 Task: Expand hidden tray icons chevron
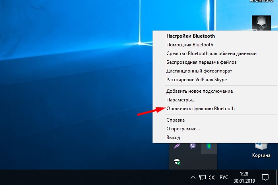193,177
